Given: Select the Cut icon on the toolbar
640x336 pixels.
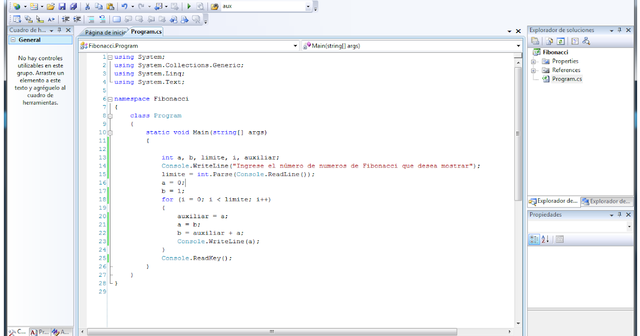Looking at the screenshot, I should [x=87, y=6].
